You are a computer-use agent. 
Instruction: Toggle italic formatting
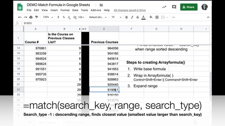coord(132,17)
